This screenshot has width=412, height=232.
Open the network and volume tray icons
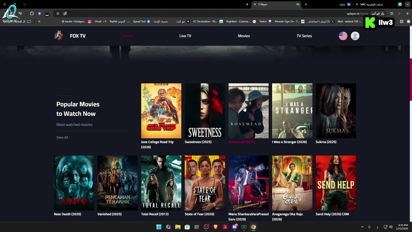pos(388,227)
